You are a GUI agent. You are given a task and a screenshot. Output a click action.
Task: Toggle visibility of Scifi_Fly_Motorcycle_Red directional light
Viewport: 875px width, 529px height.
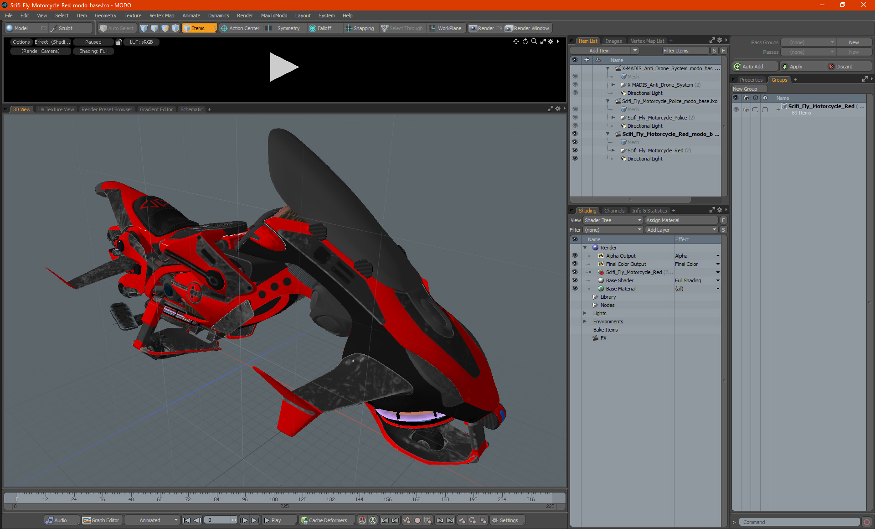coord(575,159)
